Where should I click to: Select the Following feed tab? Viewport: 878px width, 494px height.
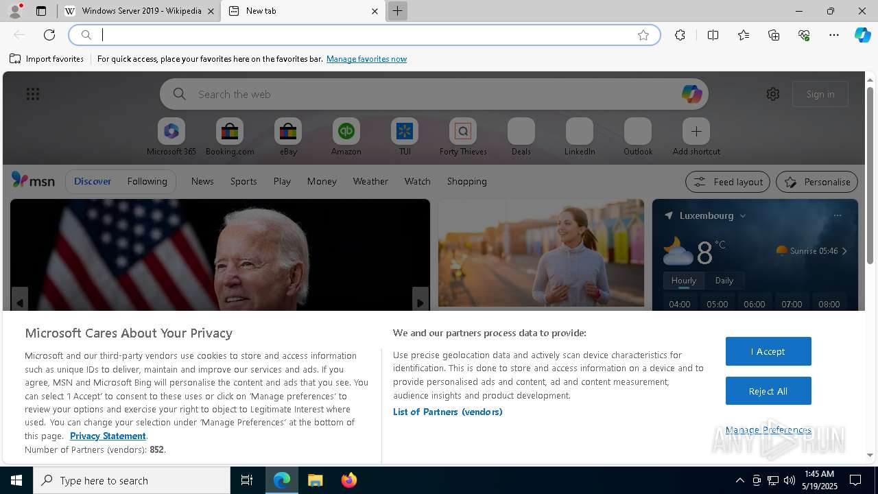point(147,181)
